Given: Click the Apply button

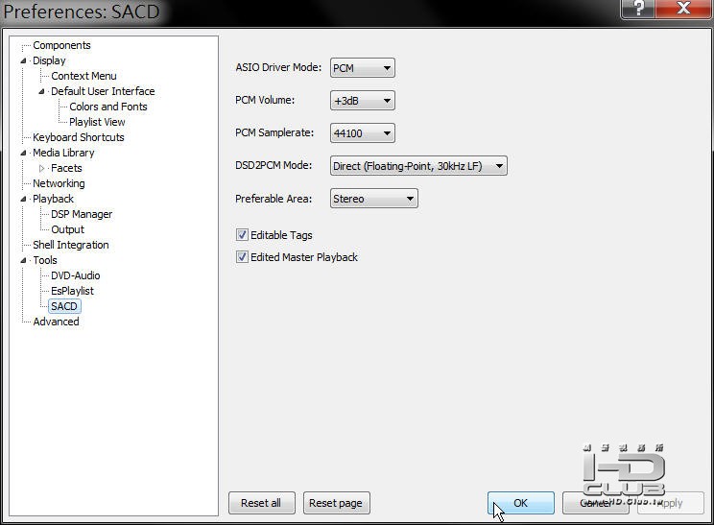Looking at the screenshot, I should (x=670, y=503).
